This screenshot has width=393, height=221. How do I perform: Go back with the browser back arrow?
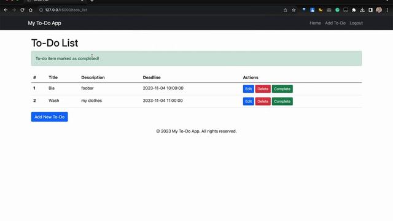tap(6, 10)
